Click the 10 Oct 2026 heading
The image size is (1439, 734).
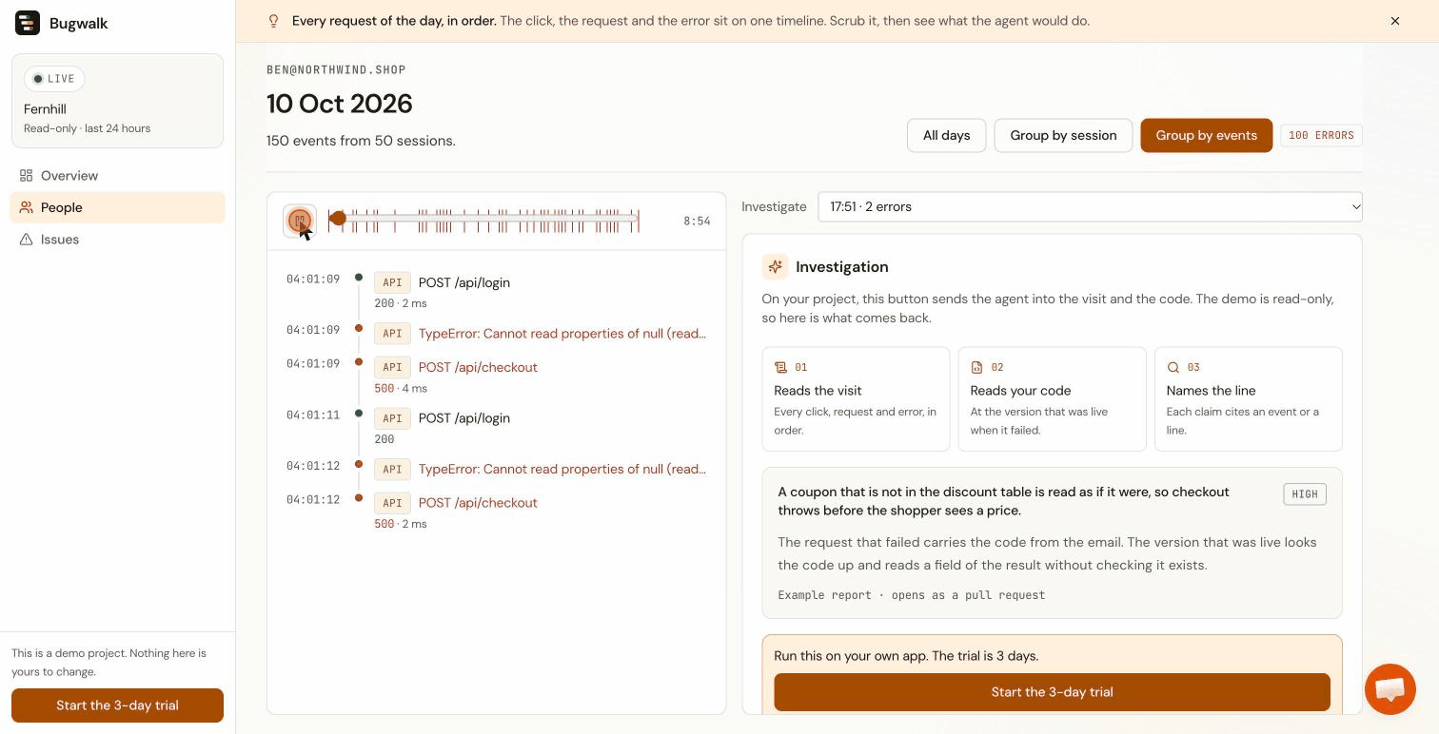tap(340, 104)
